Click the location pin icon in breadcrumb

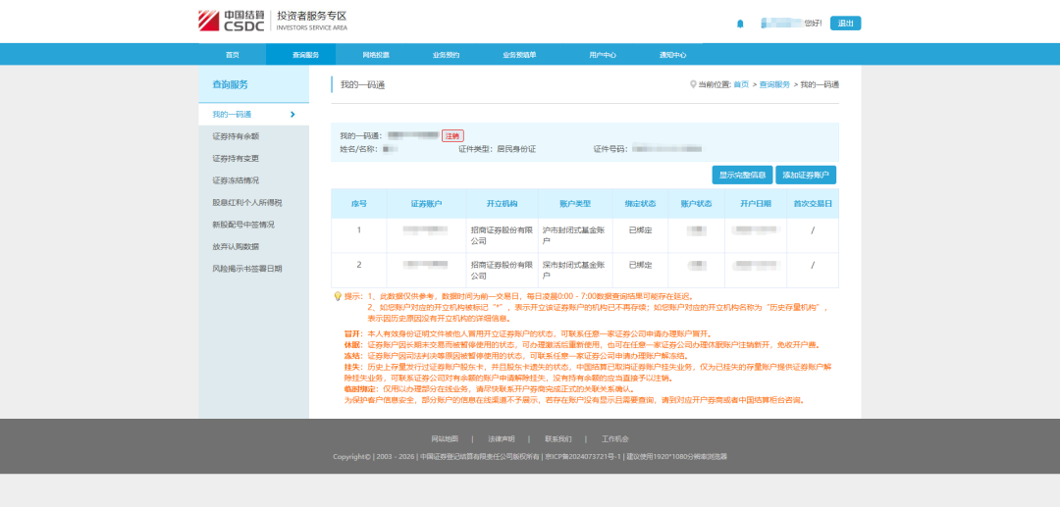coord(693,84)
